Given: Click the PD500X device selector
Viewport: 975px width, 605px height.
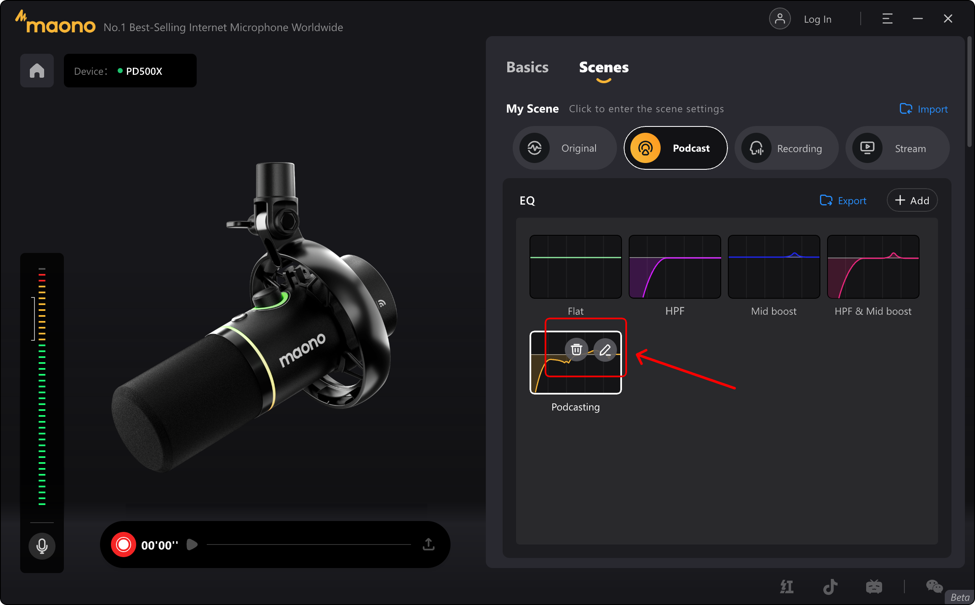Looking at the screenshot, I should pyautogui.click(x=130, y=71).
